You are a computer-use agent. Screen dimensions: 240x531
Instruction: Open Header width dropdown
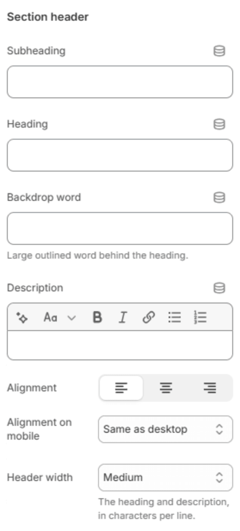pyautogui.click(x=166, y=478)
